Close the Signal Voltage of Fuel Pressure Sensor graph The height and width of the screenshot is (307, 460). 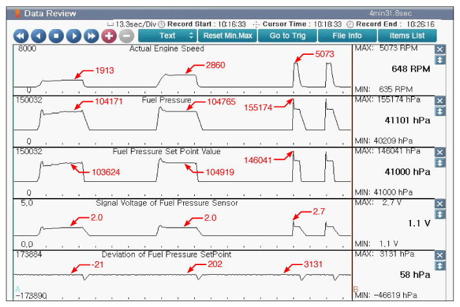coord(440,204)
